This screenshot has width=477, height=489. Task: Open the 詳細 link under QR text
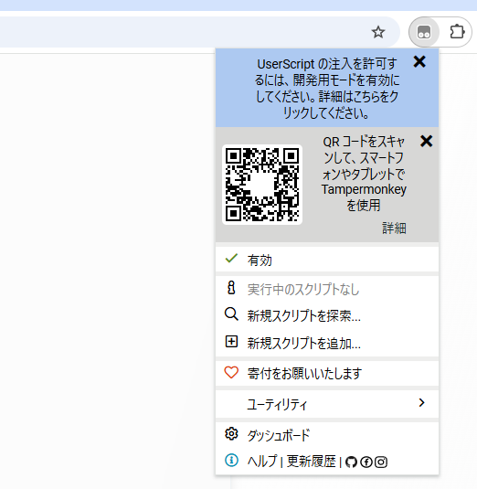coord(394,229)
